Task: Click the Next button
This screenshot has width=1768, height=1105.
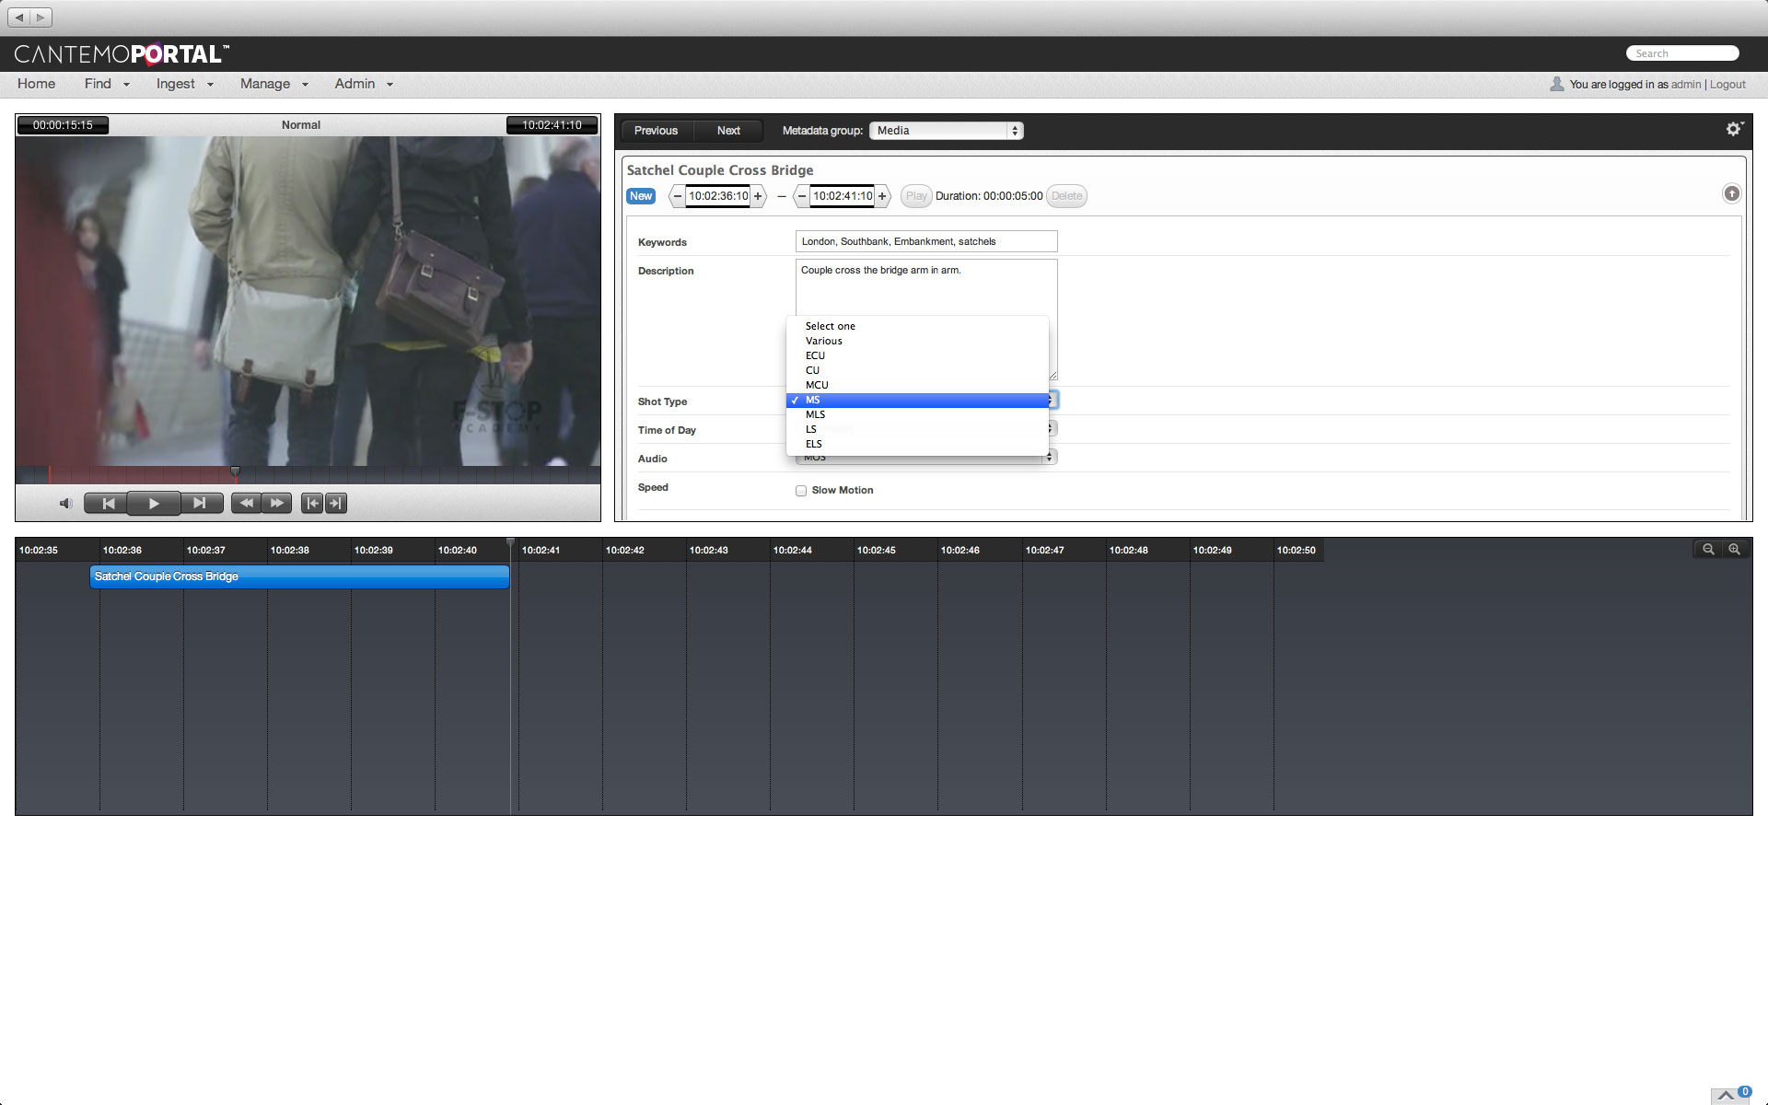Action: point(728,131)
